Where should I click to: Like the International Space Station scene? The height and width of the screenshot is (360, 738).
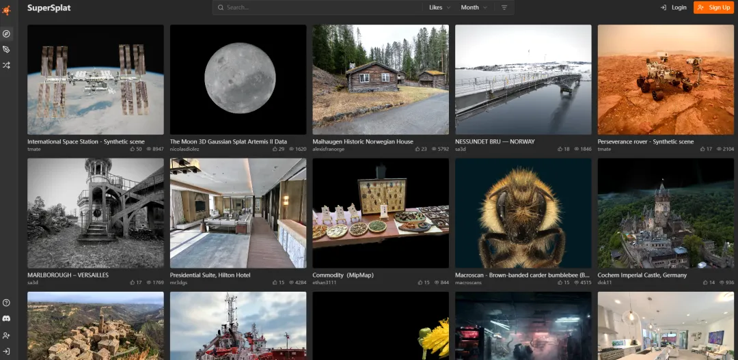133,149
